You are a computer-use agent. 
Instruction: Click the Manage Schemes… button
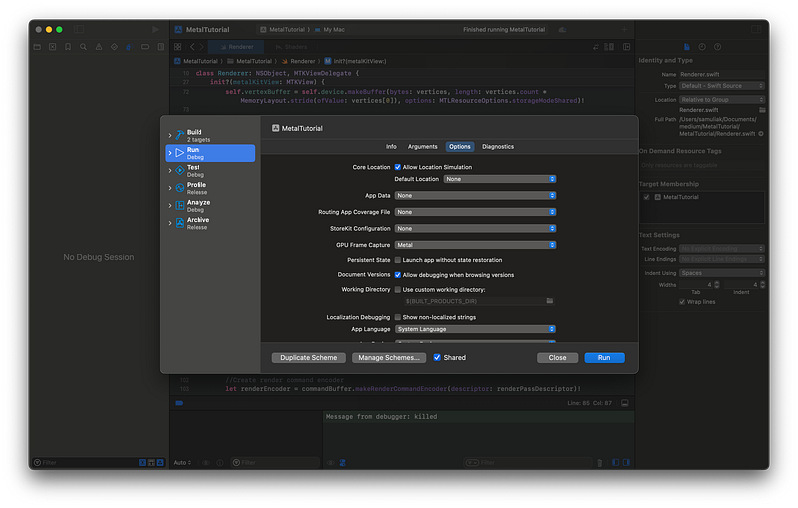[x=389, y=358]
